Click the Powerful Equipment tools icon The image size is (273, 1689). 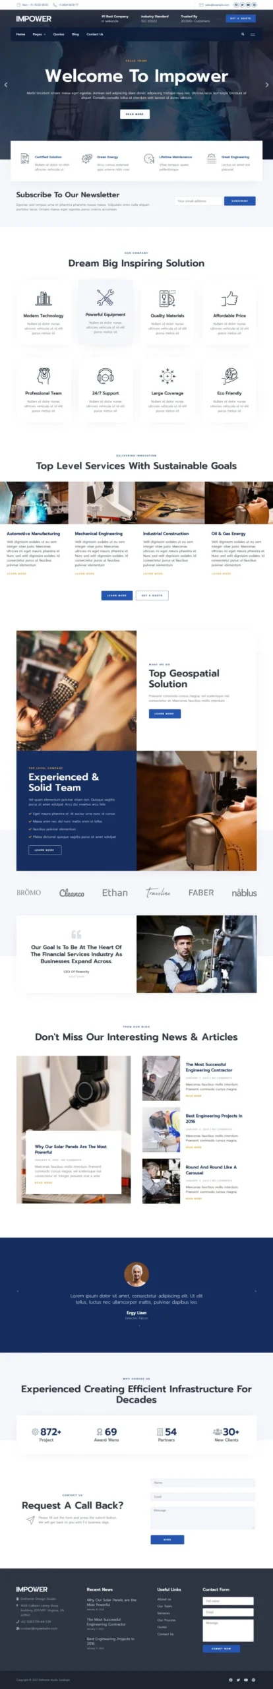[106, 298]
